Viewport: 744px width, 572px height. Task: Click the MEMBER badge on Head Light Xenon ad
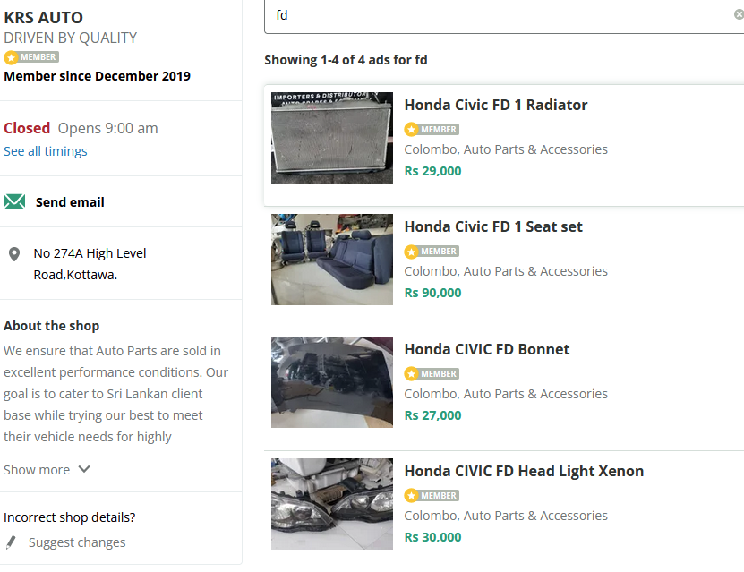click(x=432, y=495)
